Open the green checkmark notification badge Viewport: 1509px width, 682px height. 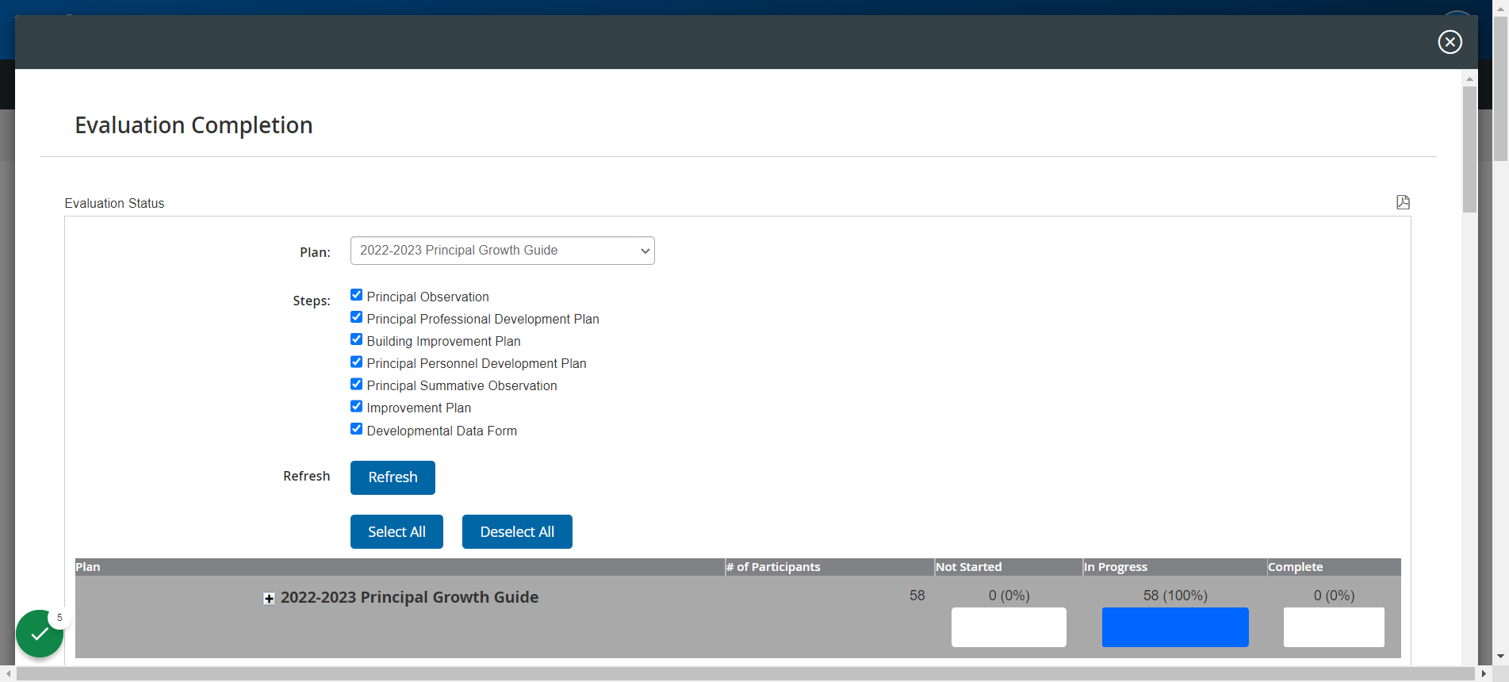click(x=40, y=634)
